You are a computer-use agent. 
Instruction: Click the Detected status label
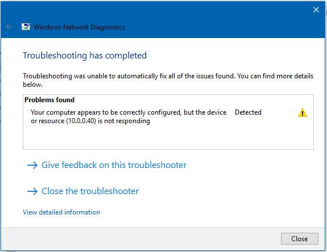tap(248, 112)
